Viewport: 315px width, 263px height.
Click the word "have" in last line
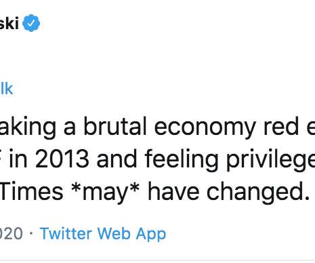pos(173,191)
